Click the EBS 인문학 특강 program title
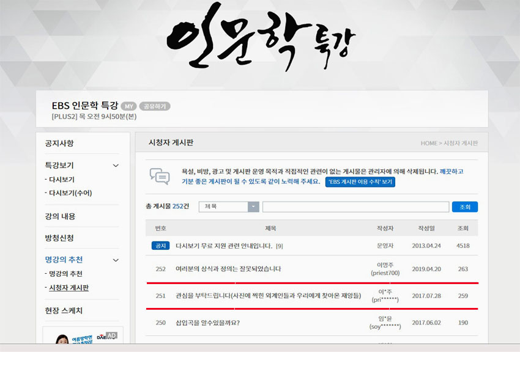520x391 pixels. [85, 106]
